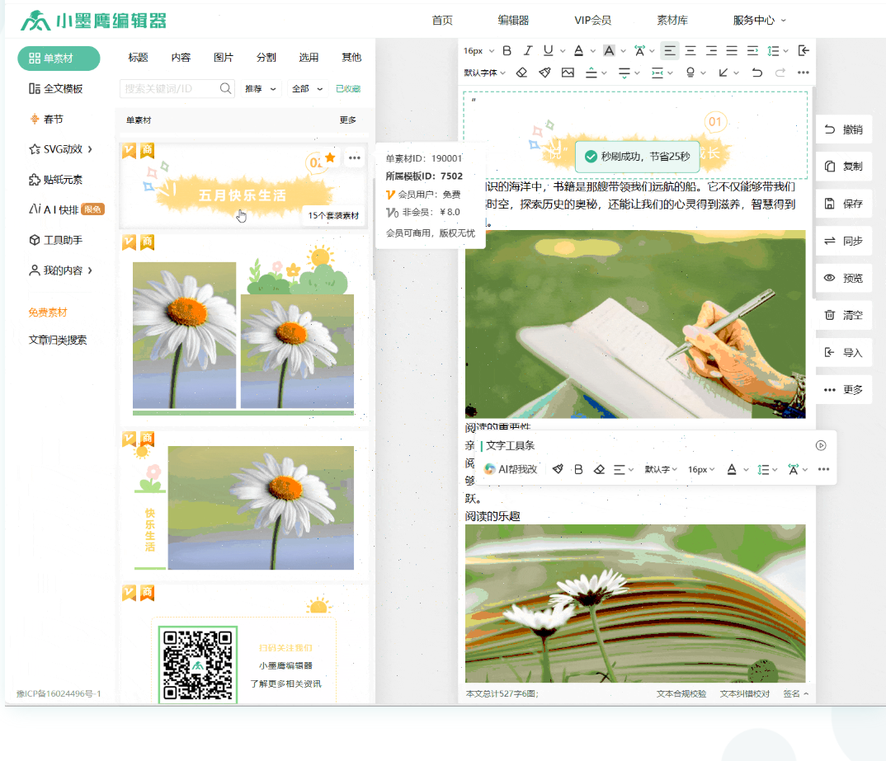
Task: Open the VIP会员 menu in the top navigation
Action: coord(592,21)
